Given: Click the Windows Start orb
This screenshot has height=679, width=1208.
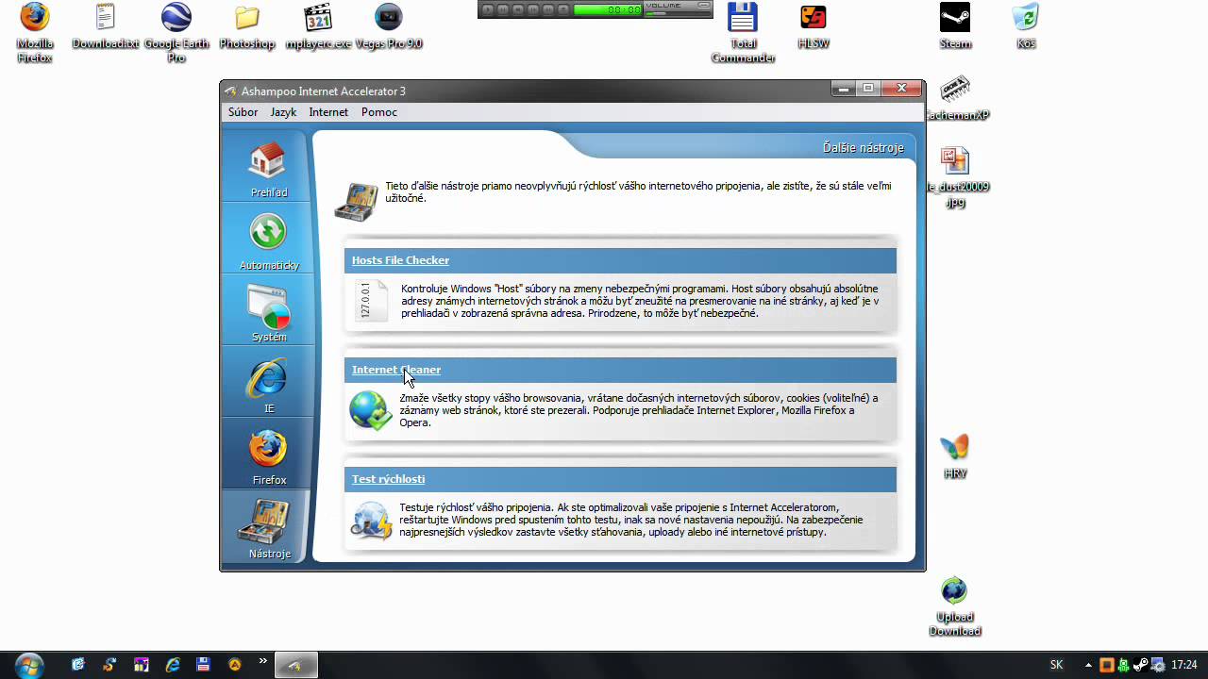Looking at the screenshot, I should pyautogui.click(x=29, y=665).
